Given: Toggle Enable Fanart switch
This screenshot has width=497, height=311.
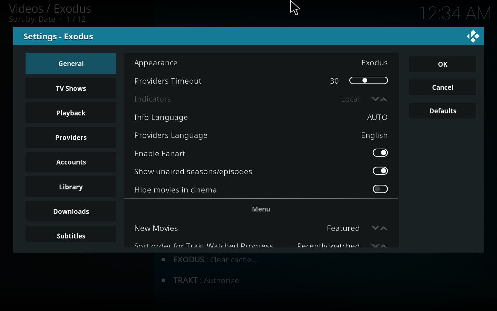Looking at the screenshot, I should pyautogui.click(x=380, y=153).
